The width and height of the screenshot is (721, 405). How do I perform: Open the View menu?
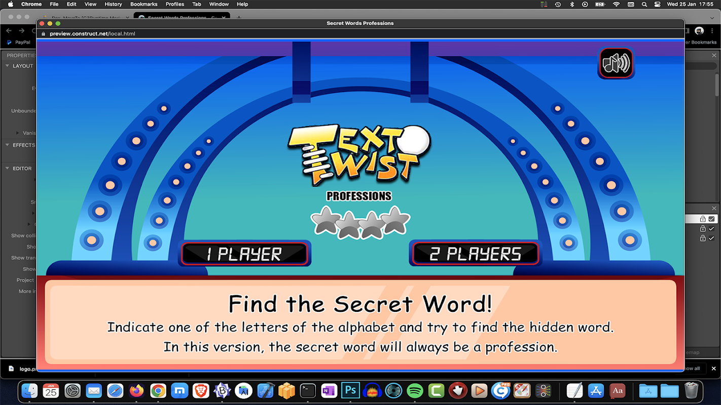90,4
